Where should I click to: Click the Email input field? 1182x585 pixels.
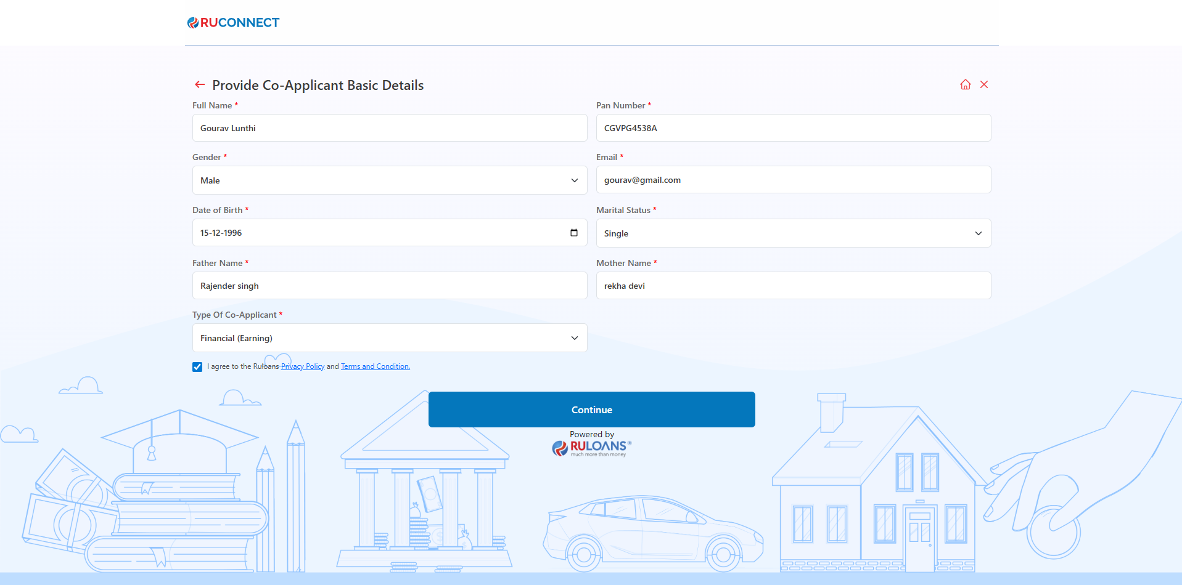click(x=793, y=180)
